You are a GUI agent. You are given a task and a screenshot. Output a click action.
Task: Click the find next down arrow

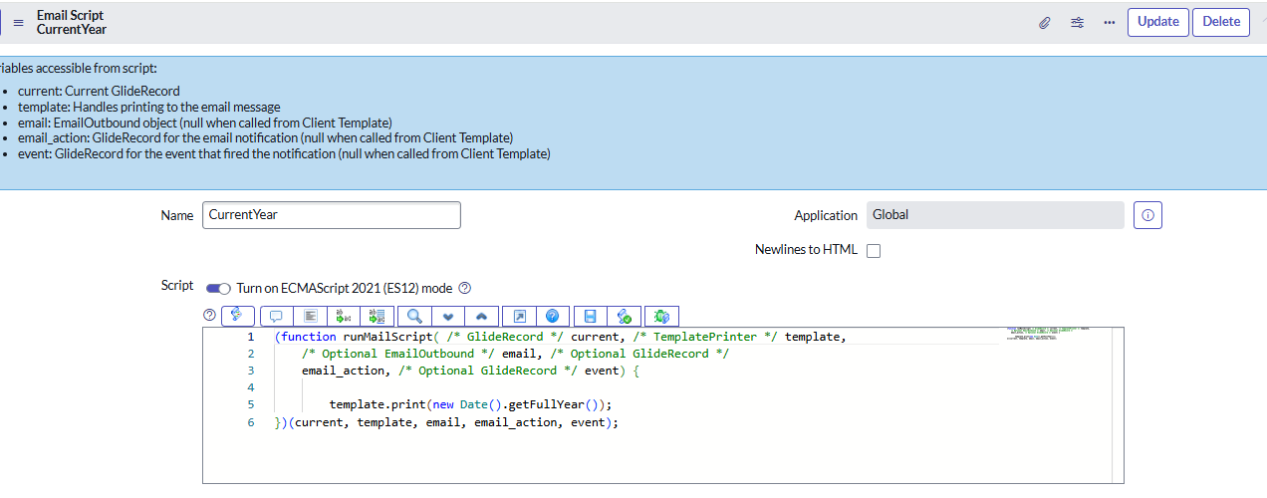(x=447, y=316)
